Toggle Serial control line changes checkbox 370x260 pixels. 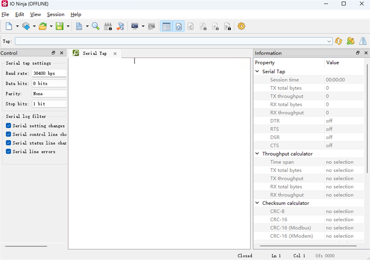[x=8, y=134]
